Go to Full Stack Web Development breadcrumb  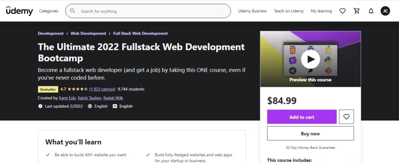pyautogui.click(x=141, y=34)
